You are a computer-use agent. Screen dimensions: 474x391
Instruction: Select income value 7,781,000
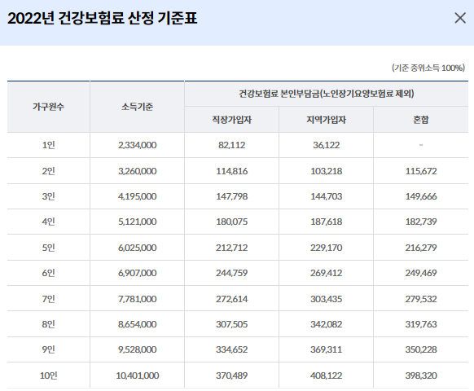tap(138, 299)
